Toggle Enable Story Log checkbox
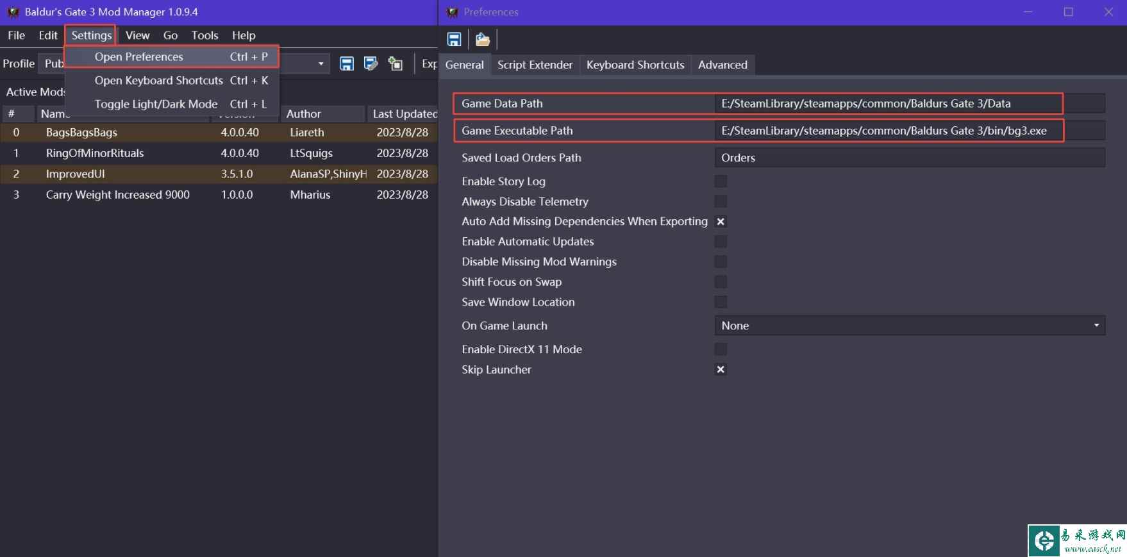The width and height of the screenshot is (1127, 557). 721,181
